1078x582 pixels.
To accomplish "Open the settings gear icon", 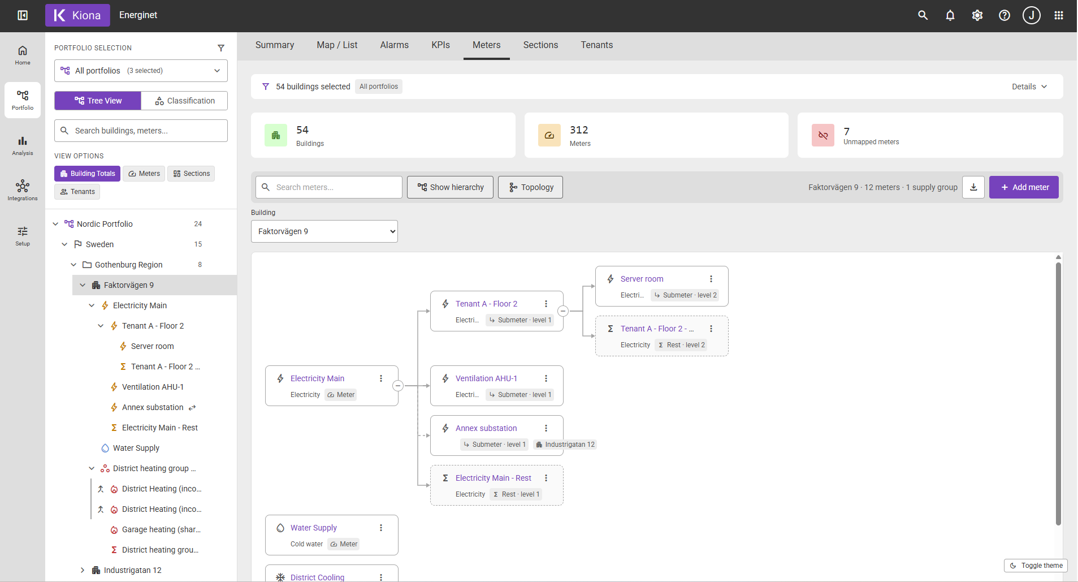I will point(977,15).
